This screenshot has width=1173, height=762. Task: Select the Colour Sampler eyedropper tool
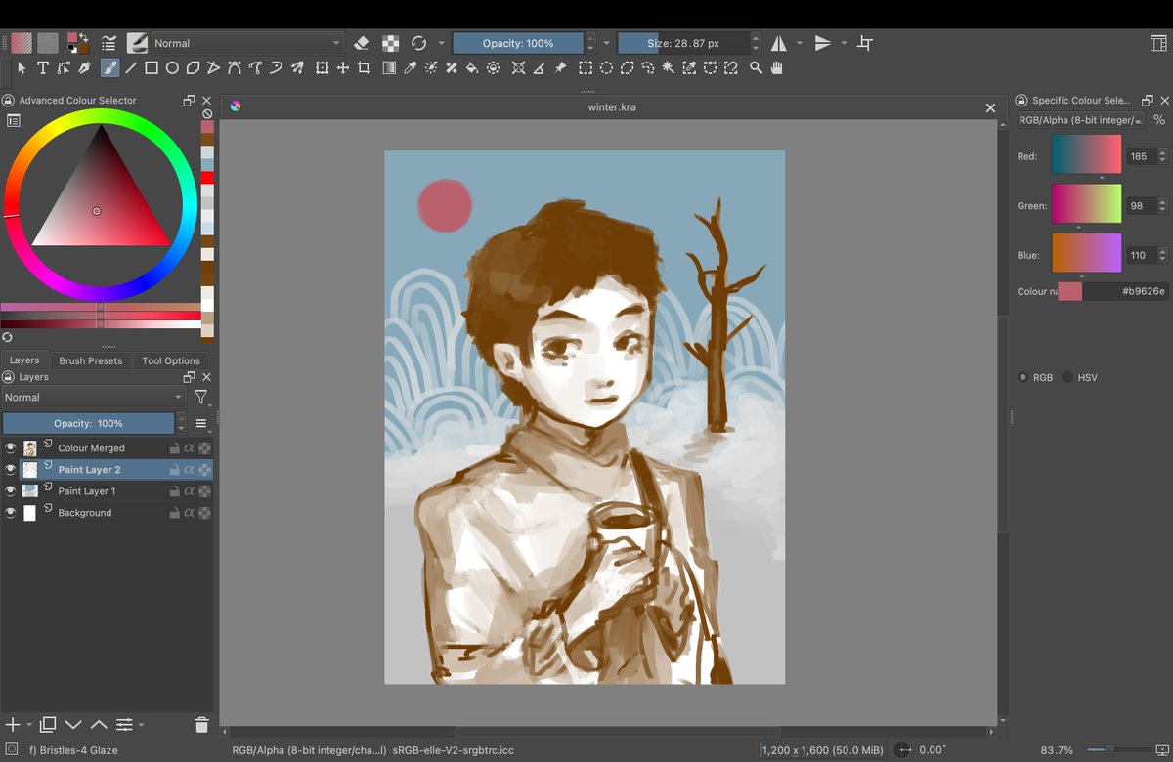(411, 68)
